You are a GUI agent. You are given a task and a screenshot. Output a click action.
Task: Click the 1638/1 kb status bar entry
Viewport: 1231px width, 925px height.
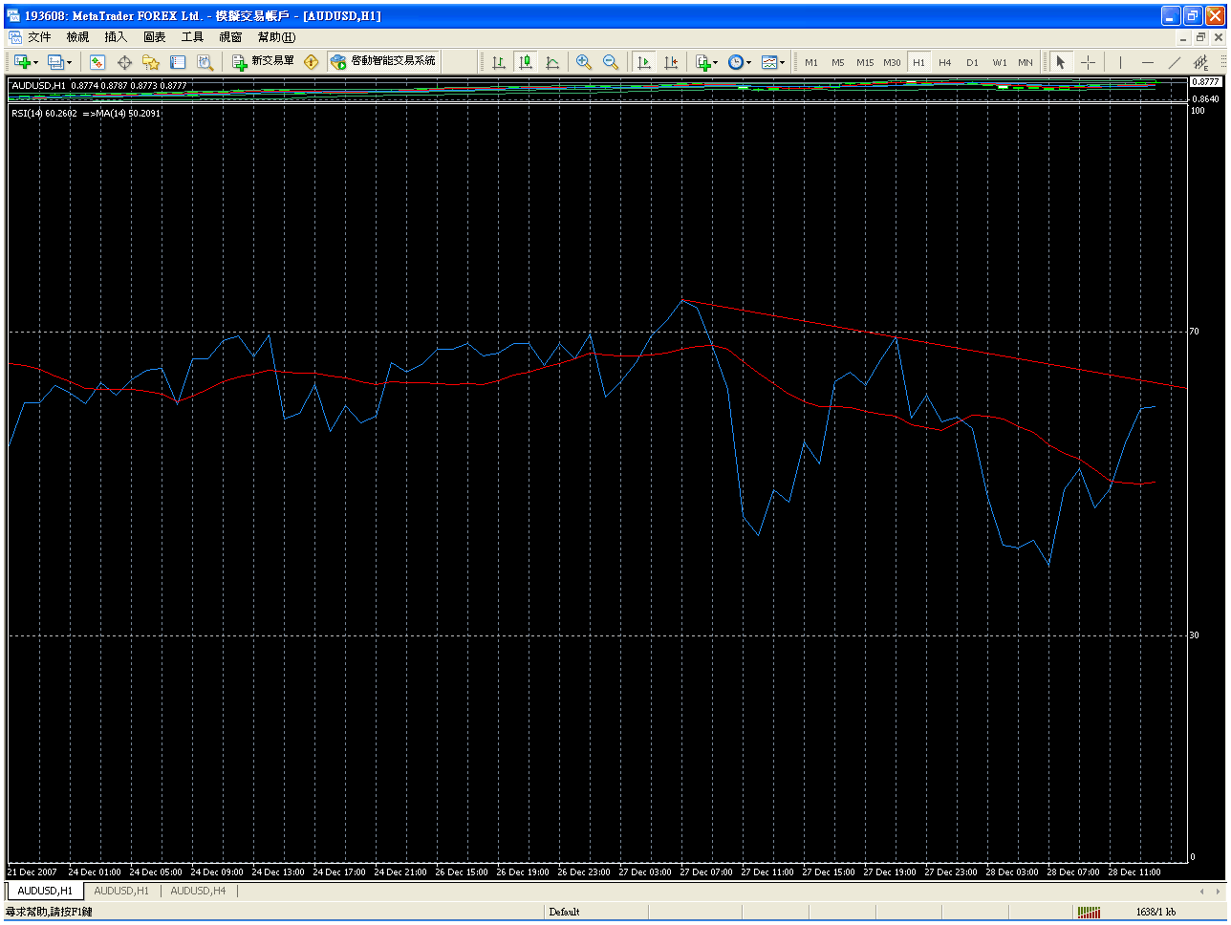[x=1155, y=913]
